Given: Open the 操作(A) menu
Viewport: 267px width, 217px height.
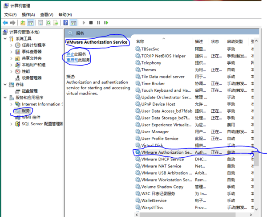Looking at the screenshot, I should (28, 15).
